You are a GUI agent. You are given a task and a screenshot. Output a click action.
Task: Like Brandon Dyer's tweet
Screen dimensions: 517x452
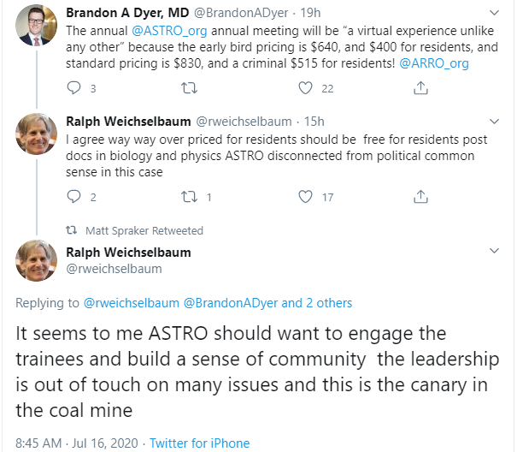(x=305, y=88)
